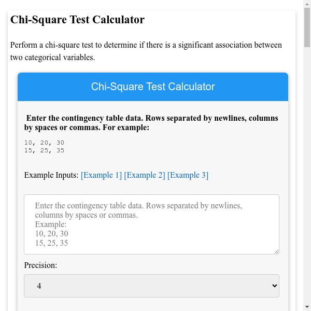Click the 'Example Inputs:' label

51,175
